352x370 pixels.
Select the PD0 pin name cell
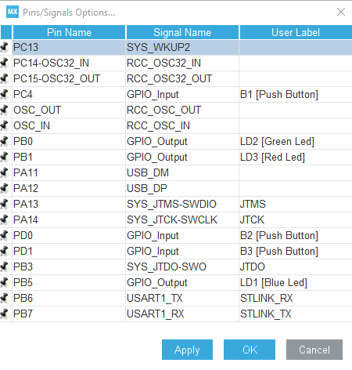tap(69, 235)
